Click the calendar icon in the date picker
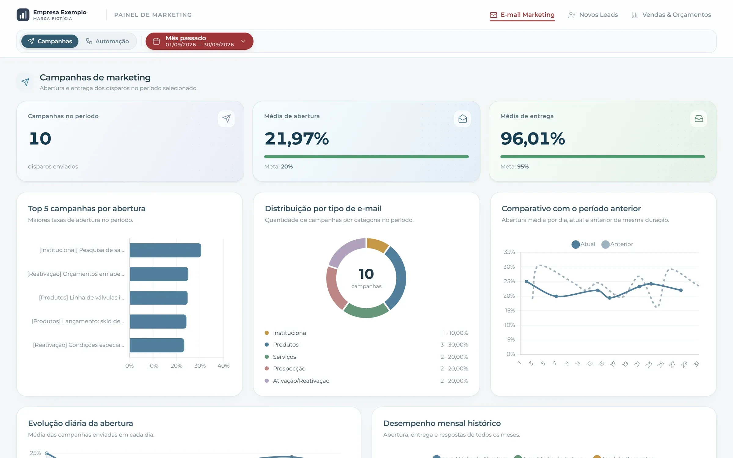The image size is (733, 458). click(156, 41)
